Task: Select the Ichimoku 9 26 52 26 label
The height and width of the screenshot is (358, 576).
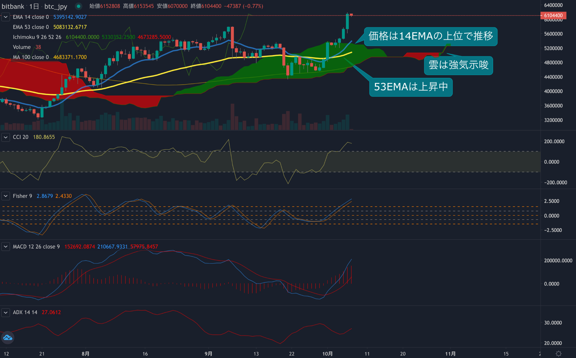Action: click(x=37, y=37)
